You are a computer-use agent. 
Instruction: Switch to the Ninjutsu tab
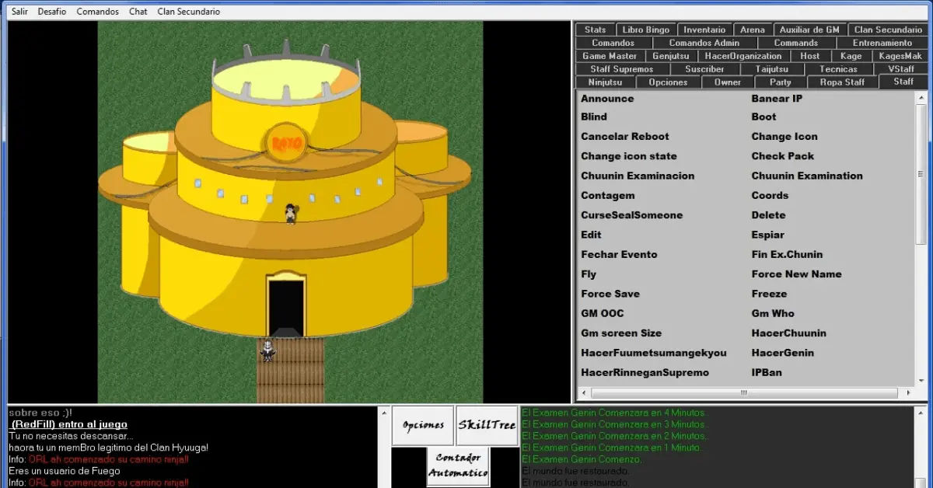coord(605,82)
